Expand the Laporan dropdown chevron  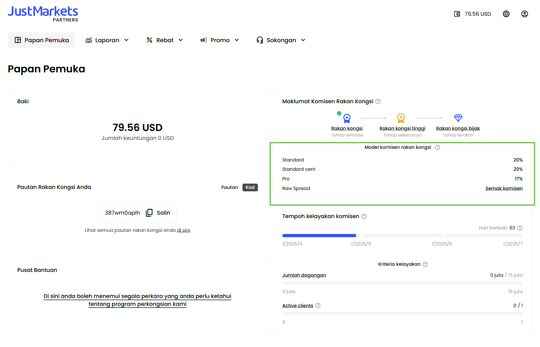(127, 40)
